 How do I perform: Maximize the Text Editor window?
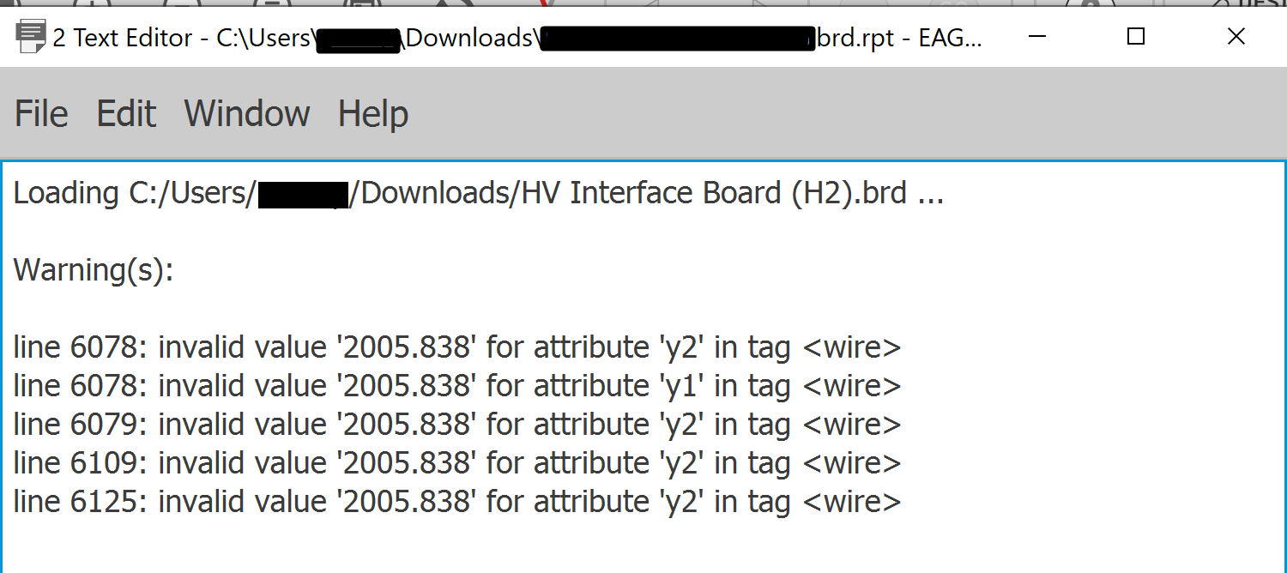(1136, 36)
